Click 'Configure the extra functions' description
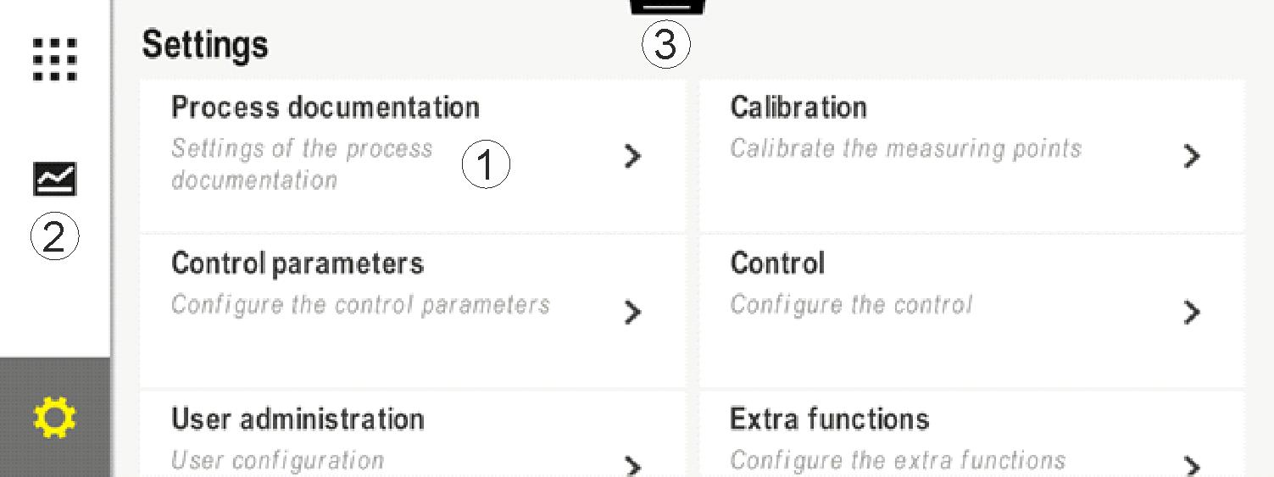The width and height of the screenshot is (1274, 477). (897, 461)
